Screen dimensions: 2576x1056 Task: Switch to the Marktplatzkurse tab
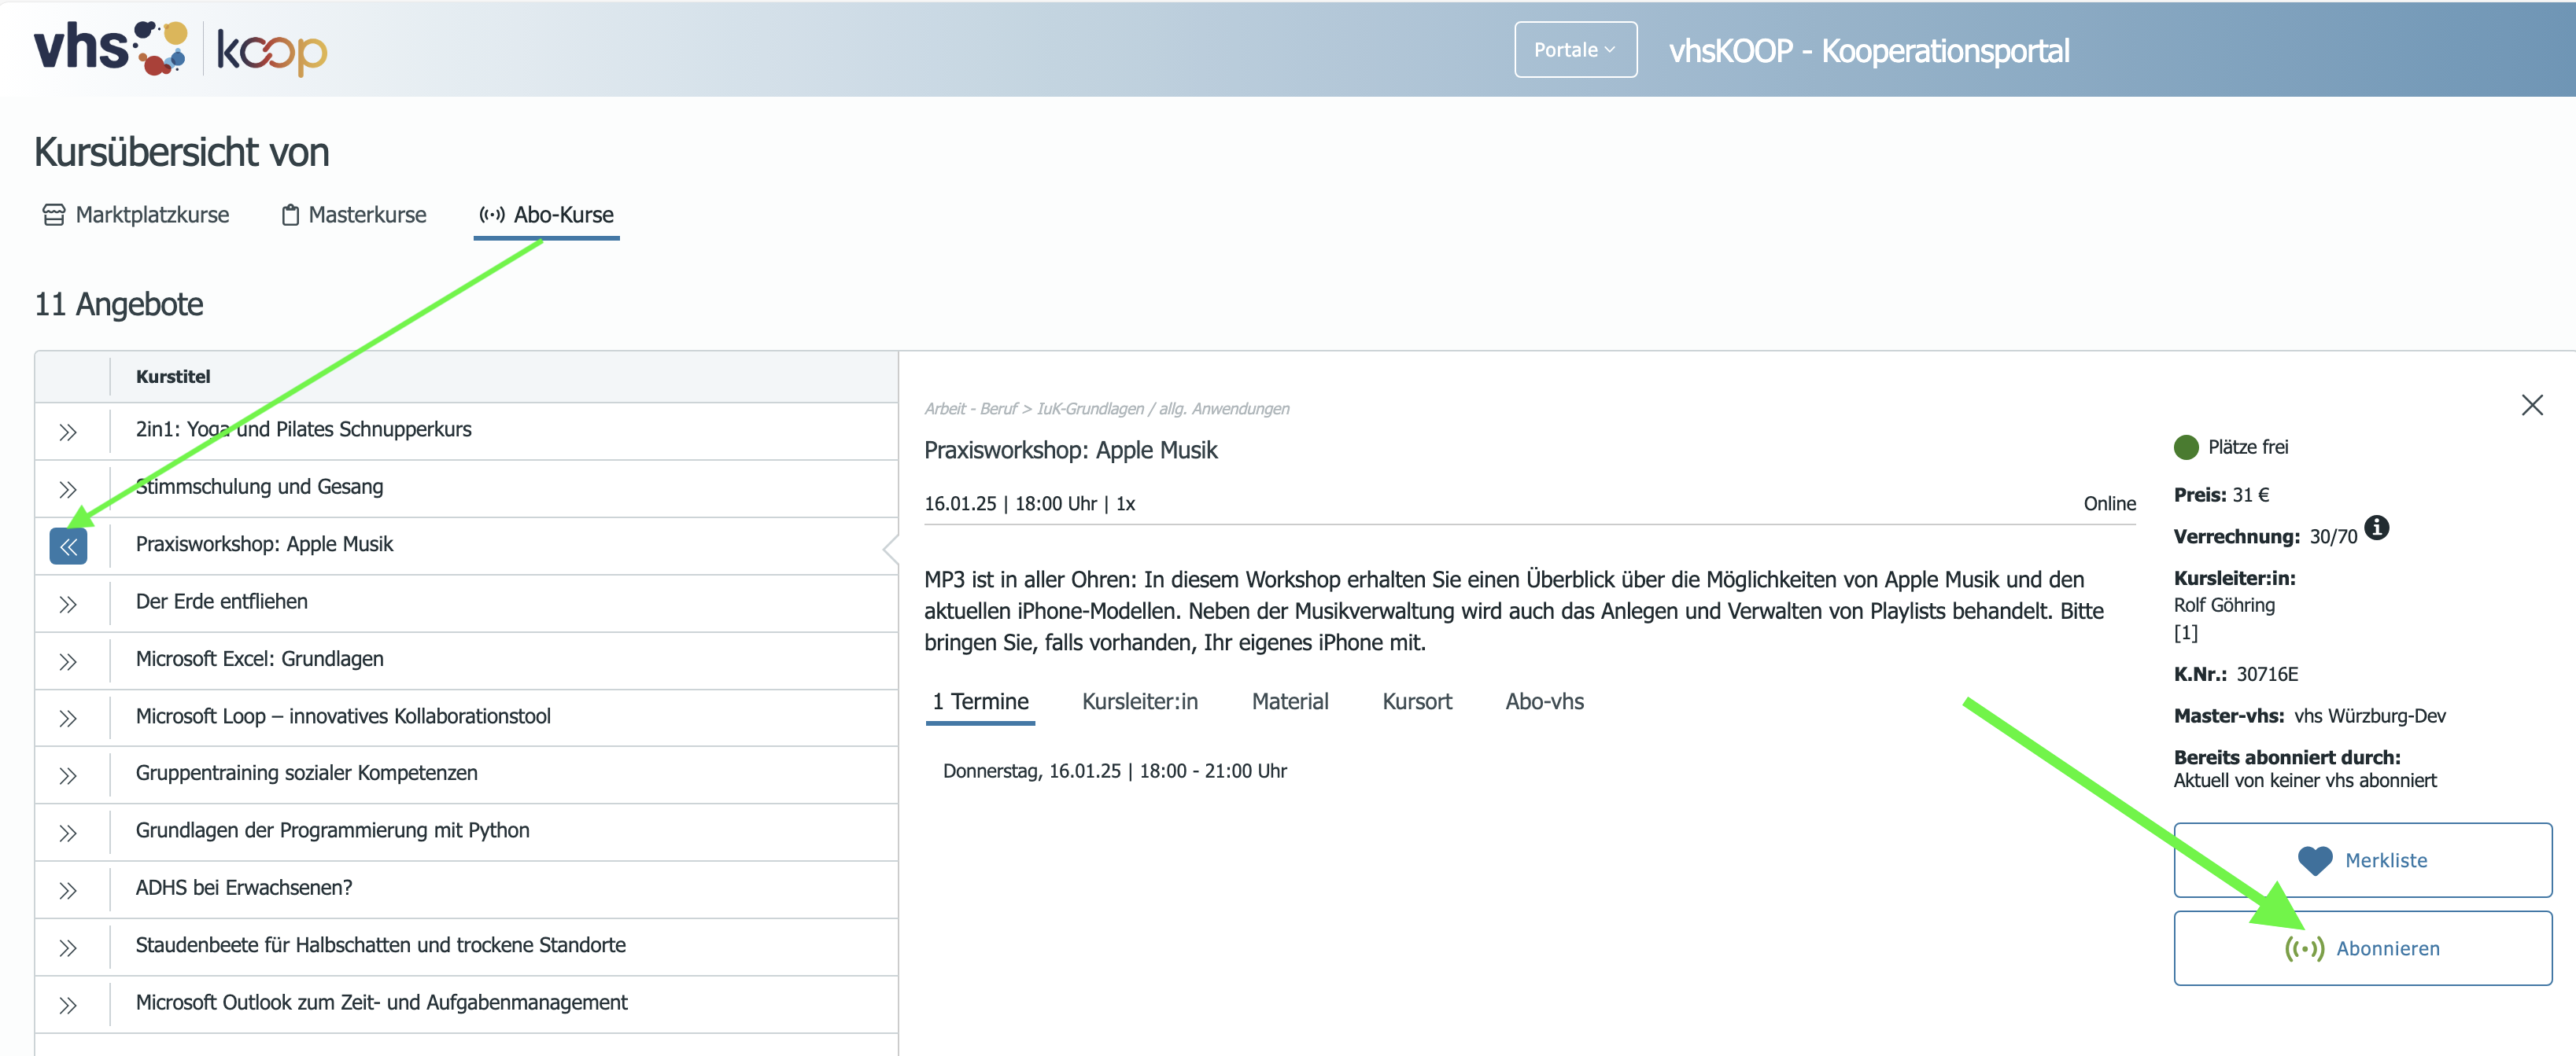pos(136,215)
